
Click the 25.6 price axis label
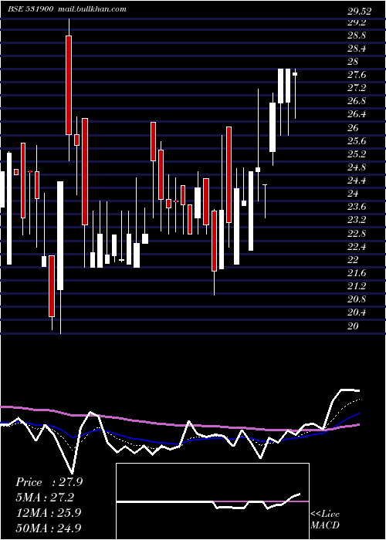pyautogui.click(x=357, y=141)
